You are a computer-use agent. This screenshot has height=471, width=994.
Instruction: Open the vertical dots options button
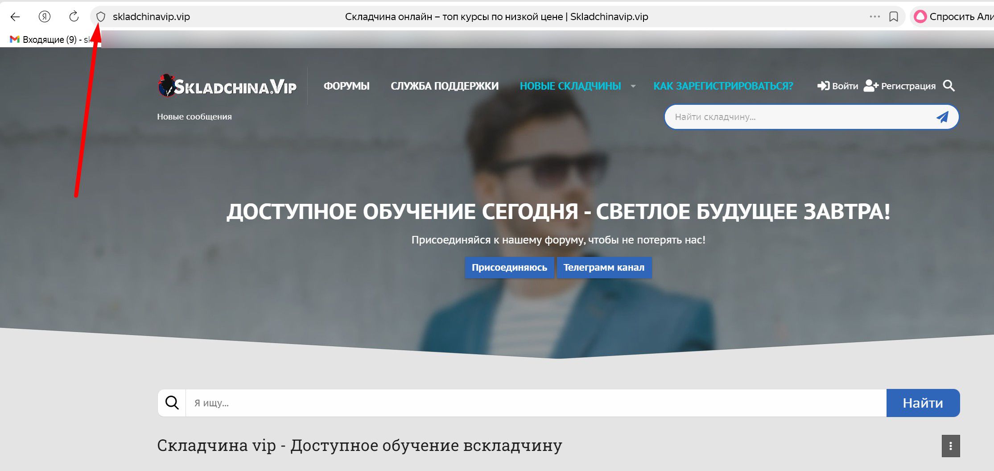950,446
